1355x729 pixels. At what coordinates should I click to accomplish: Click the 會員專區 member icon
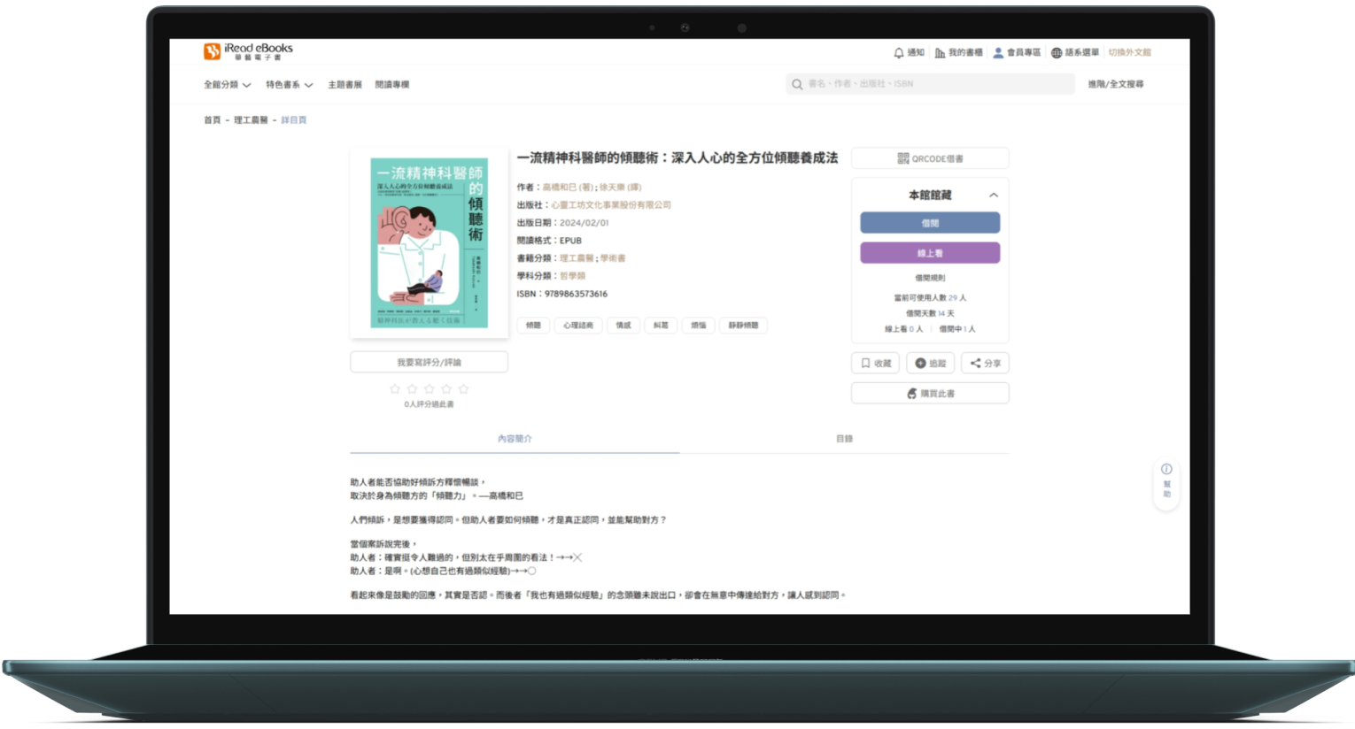pos(998,53)
